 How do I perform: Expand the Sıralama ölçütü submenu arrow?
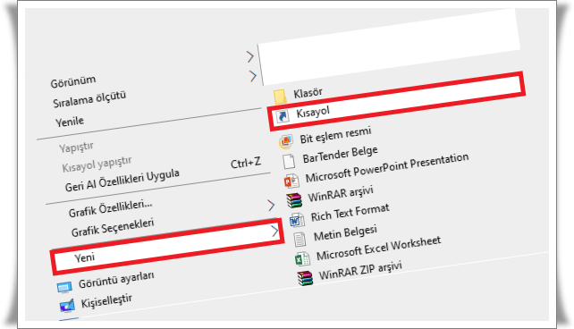[x=253, y=76]
